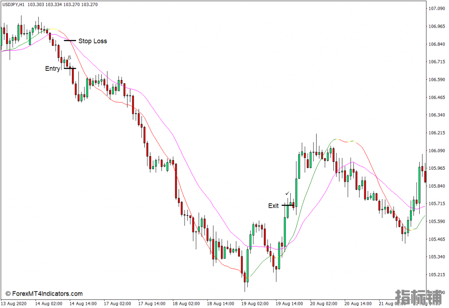This screenshot has height=308, width=449.
Task: Click the Entry text label
Action: (53, 69)
